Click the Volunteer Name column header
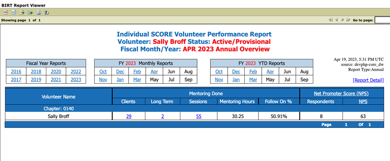 (x=58, y=97)
